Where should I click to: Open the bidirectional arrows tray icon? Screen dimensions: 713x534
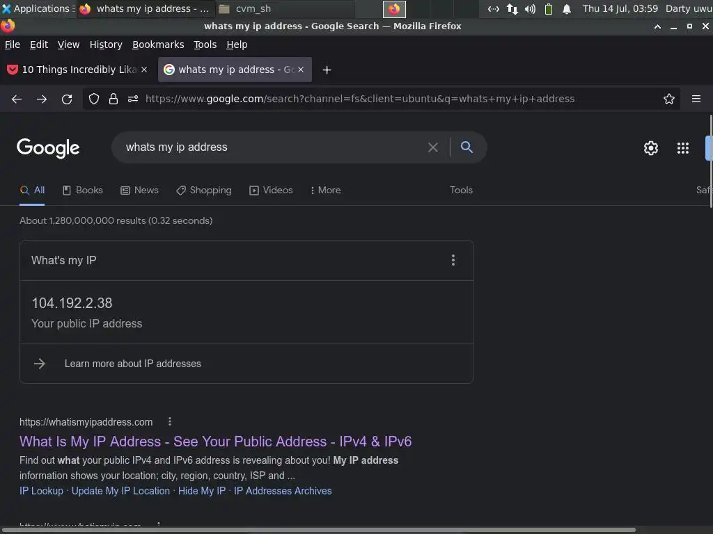tap(494, 8)
